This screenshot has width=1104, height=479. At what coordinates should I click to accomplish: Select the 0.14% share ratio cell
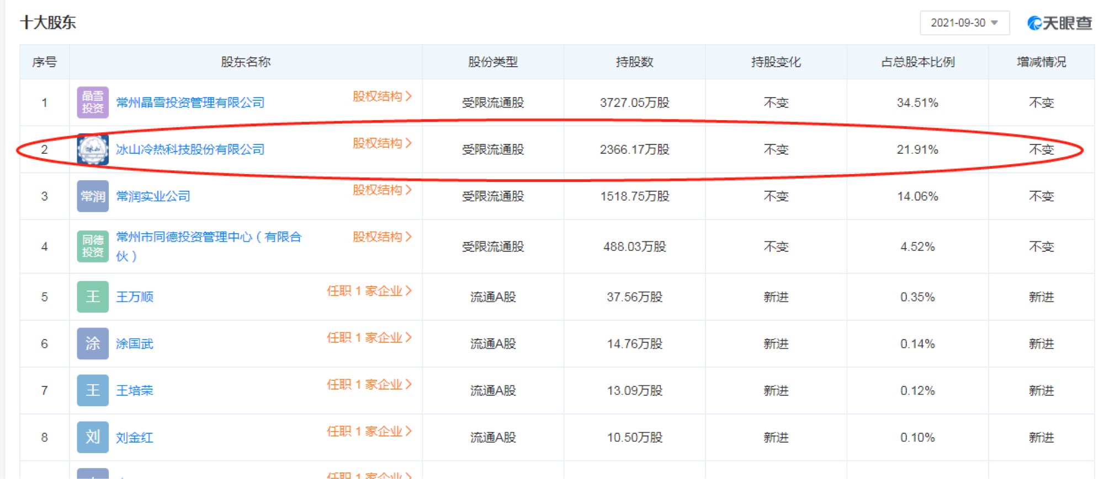917,344
